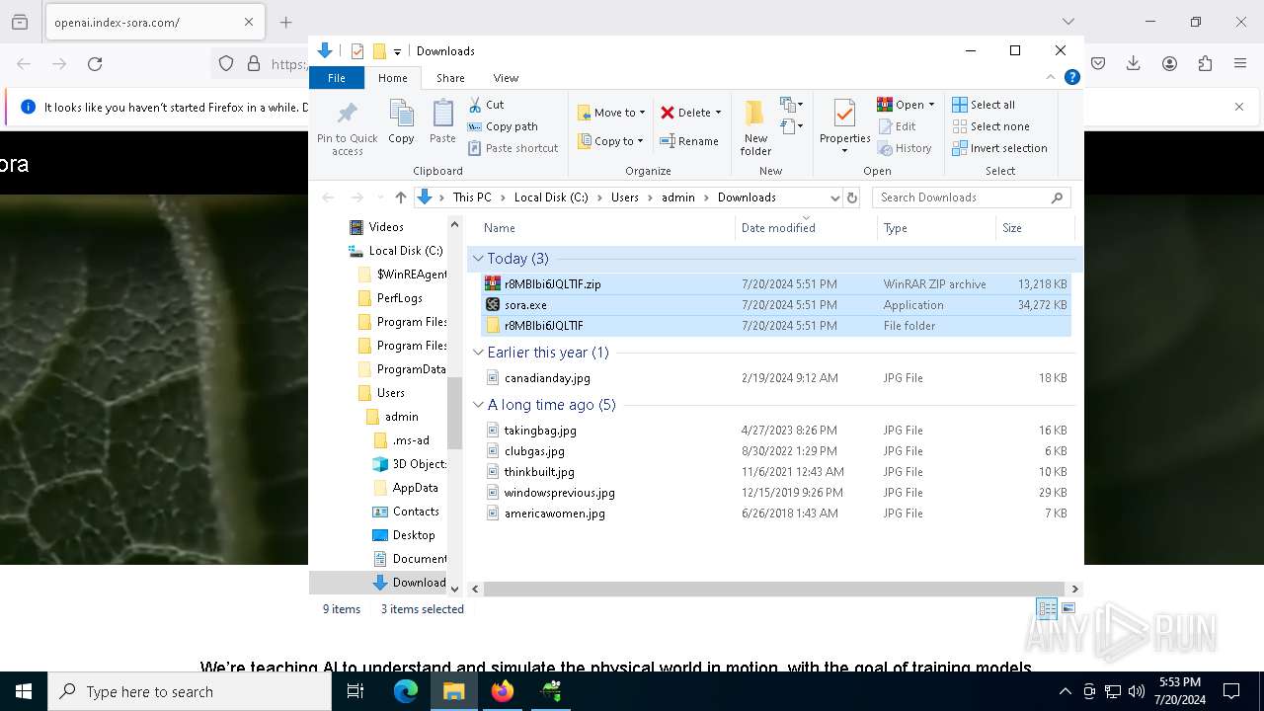Viewport: 1264px width, 711px height.
Task: Refresh the Downloads folder view
Action: [x=852, y=197]
